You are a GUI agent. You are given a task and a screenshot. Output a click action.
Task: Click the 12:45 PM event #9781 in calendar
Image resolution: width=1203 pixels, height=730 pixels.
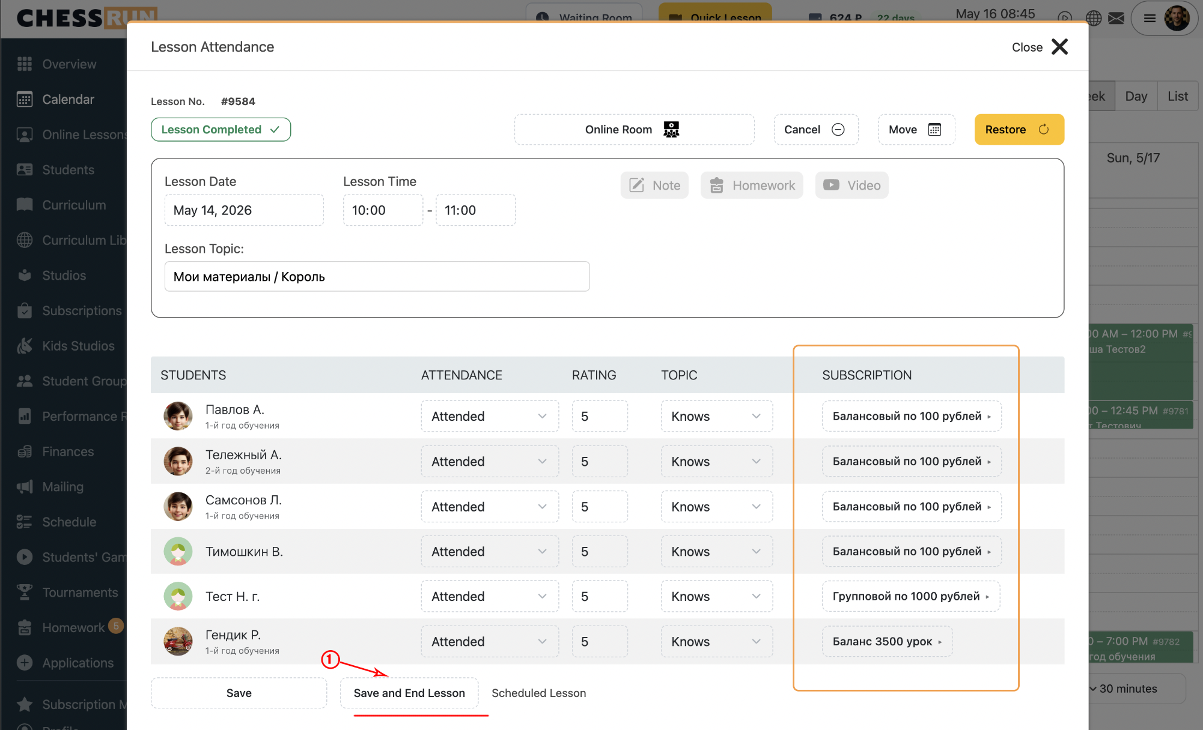pyautogui.click(x=1141, y=415)
